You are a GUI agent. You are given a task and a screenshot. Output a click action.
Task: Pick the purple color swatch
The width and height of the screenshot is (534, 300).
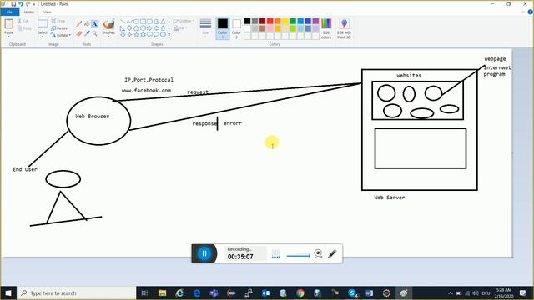[x=315, y=21]
